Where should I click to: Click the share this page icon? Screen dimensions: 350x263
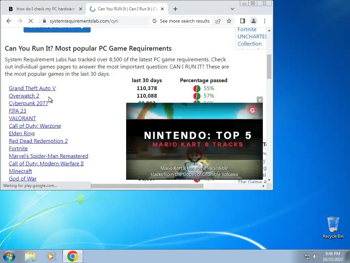(218, 21)
